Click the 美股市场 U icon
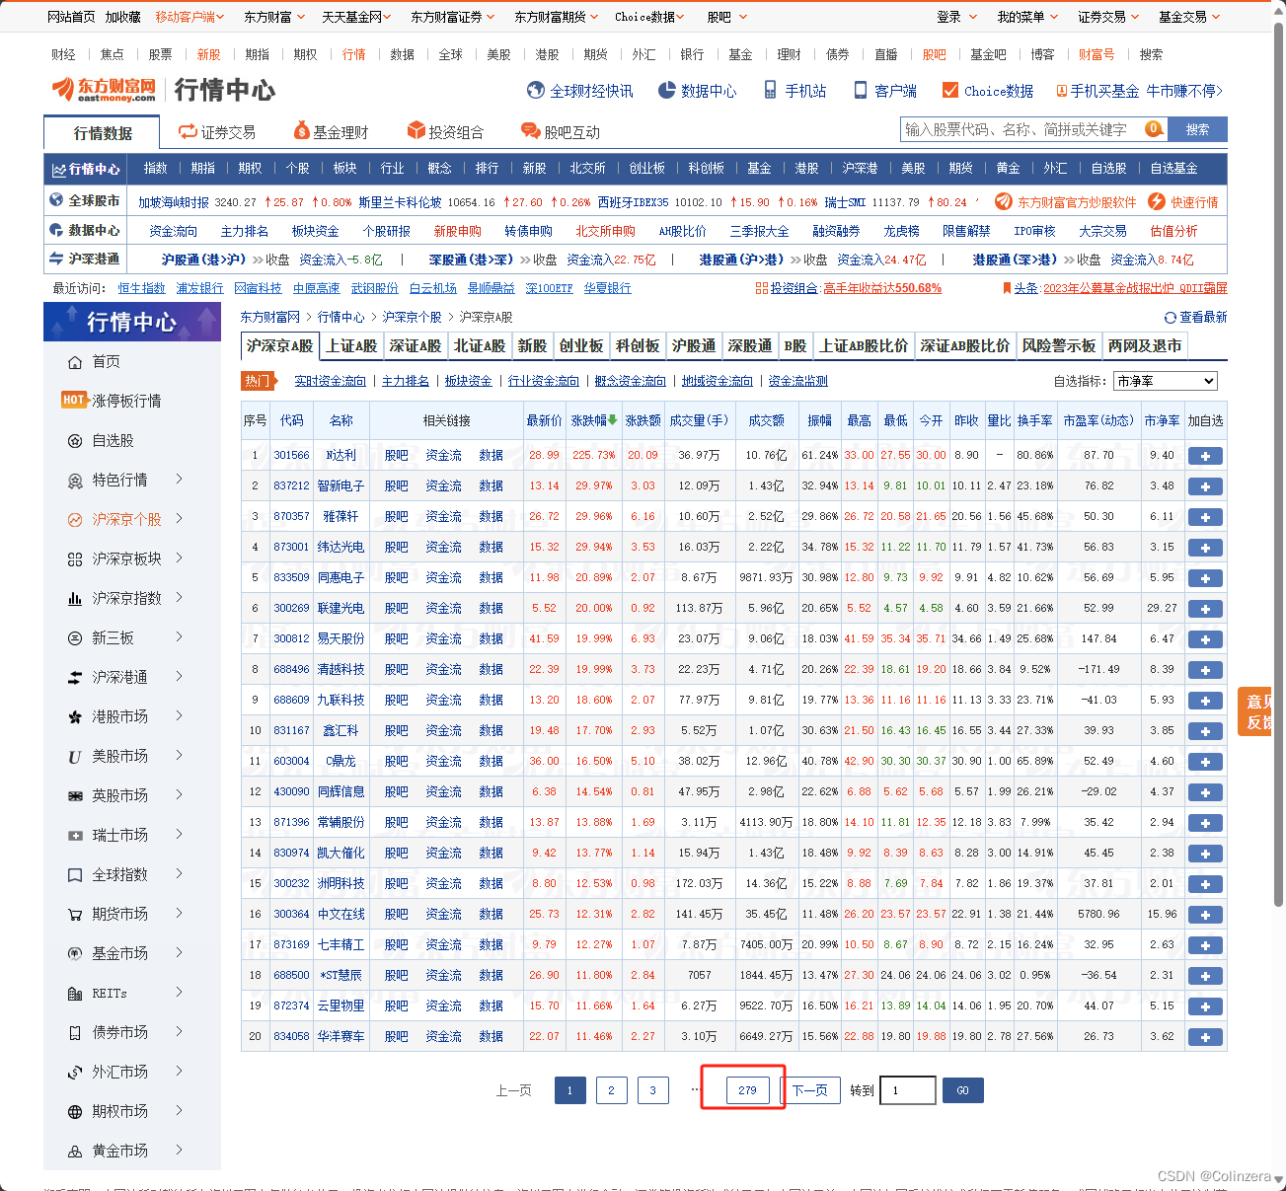The image size is (1286, 1191). tap(75, 757)
